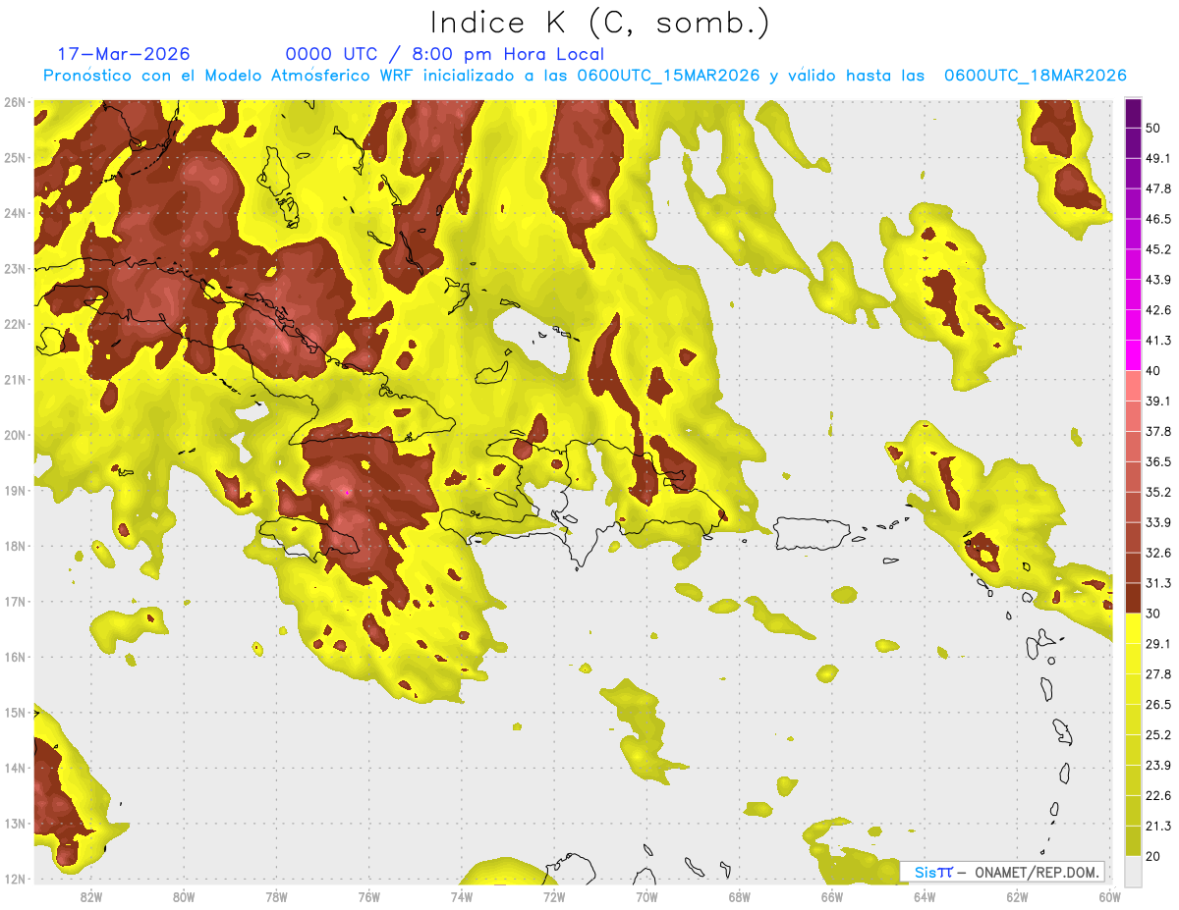
Task: Click the map title "Indice K (C, somb.)"
Action: coord(599,22)
